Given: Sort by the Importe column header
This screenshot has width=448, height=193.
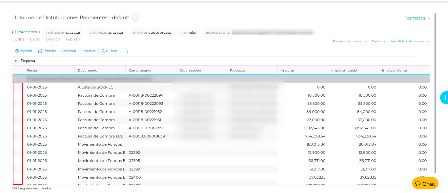Looking at the screenshot, I should point(287,71).
